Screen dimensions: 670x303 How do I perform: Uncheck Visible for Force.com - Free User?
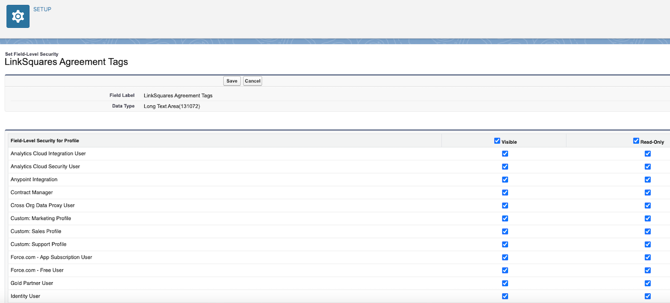(505, 270)
